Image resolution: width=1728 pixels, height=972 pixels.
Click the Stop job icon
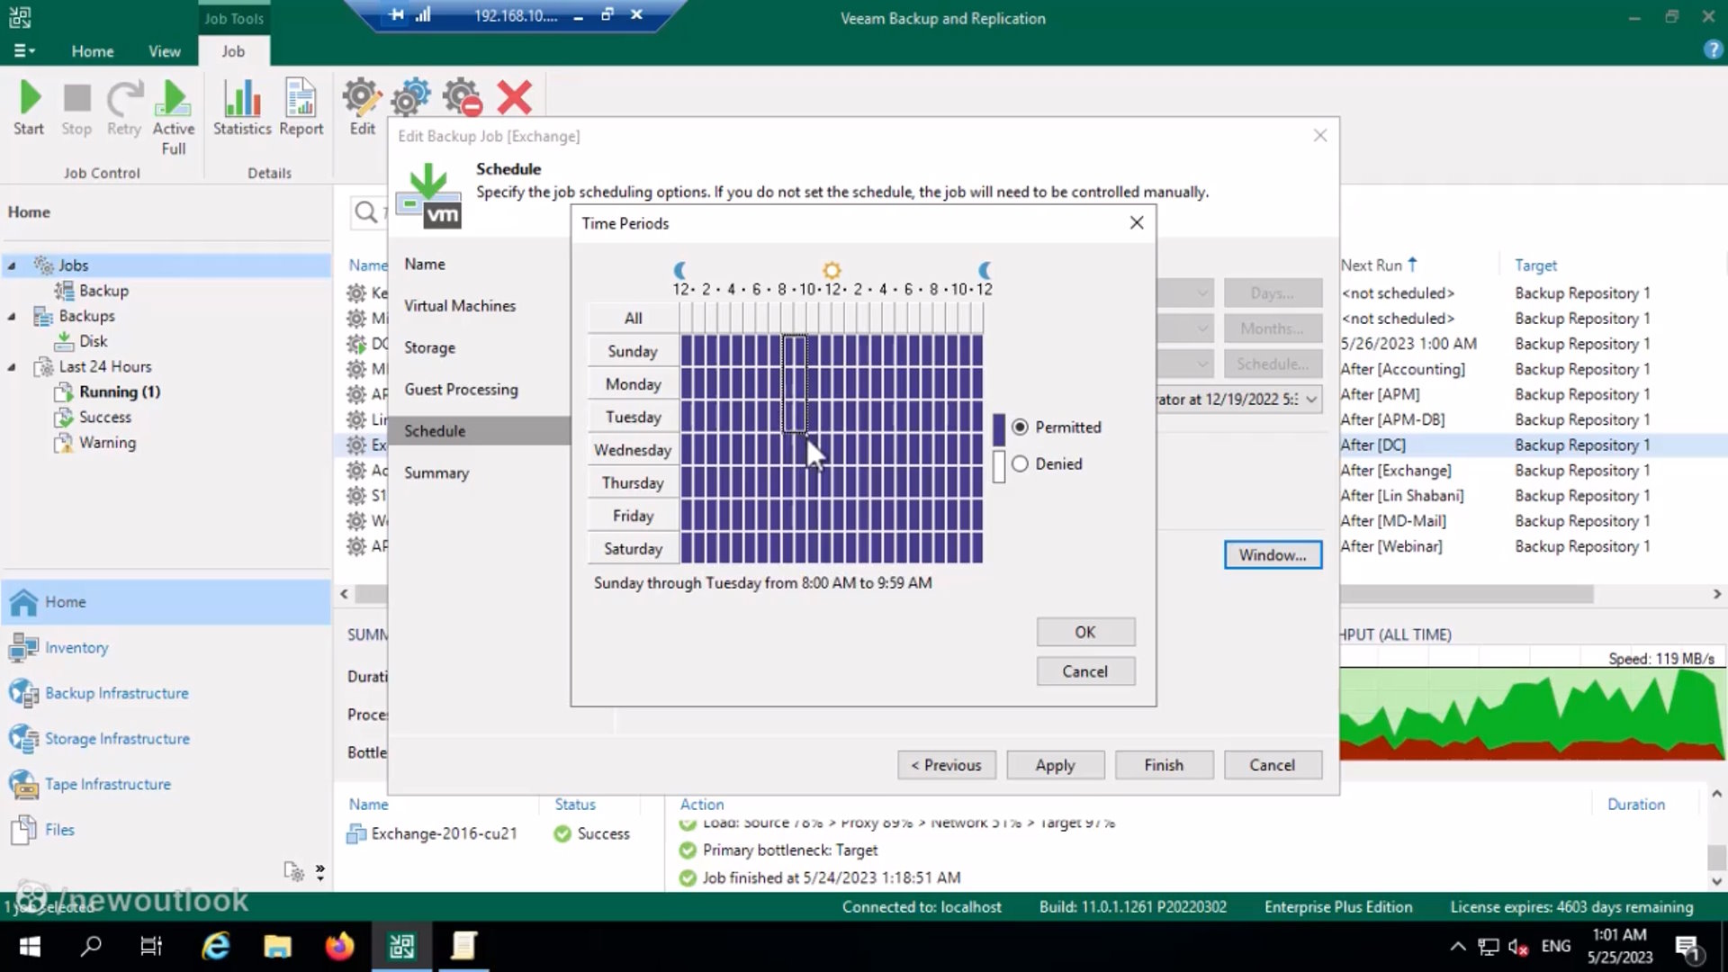coord(76,108)
